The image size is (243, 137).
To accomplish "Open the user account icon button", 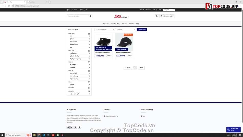I will 157,16.
